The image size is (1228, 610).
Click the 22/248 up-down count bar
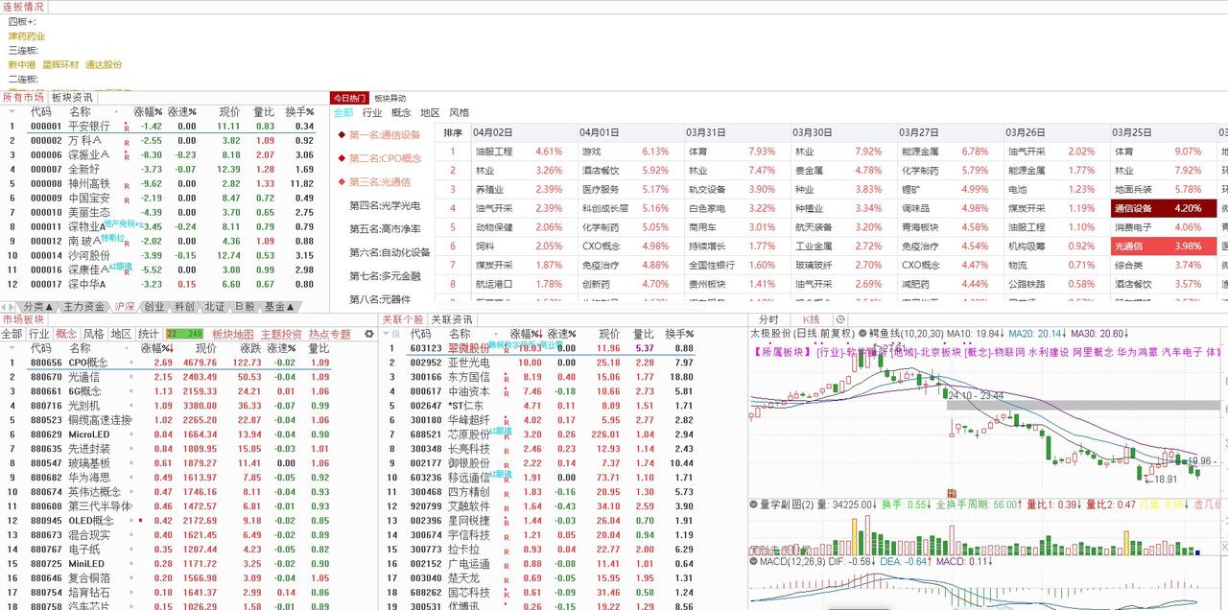click(184, 334)
